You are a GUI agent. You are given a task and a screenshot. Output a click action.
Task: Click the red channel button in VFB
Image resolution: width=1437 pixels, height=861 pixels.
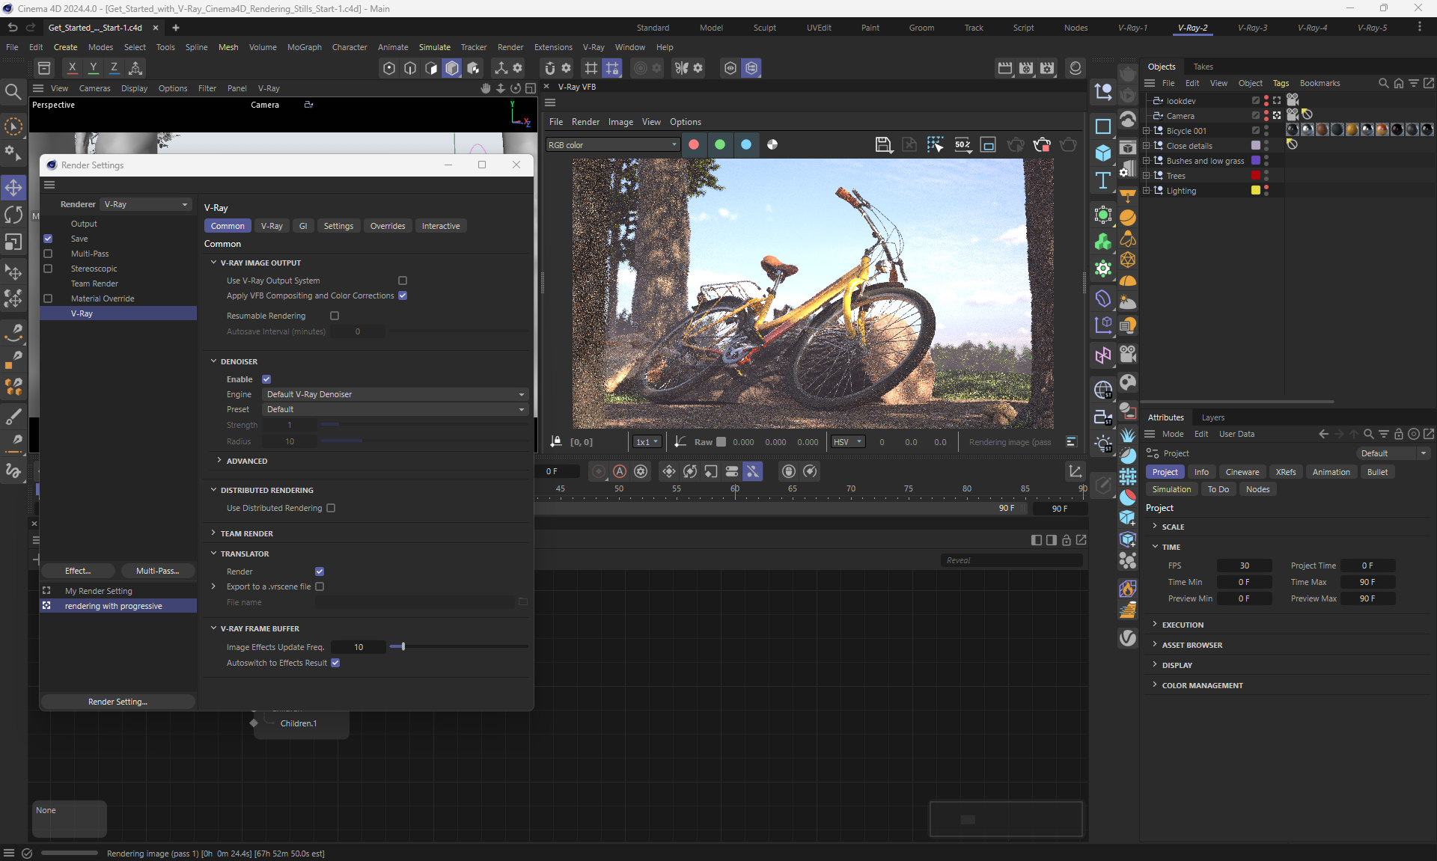point(694,144)
